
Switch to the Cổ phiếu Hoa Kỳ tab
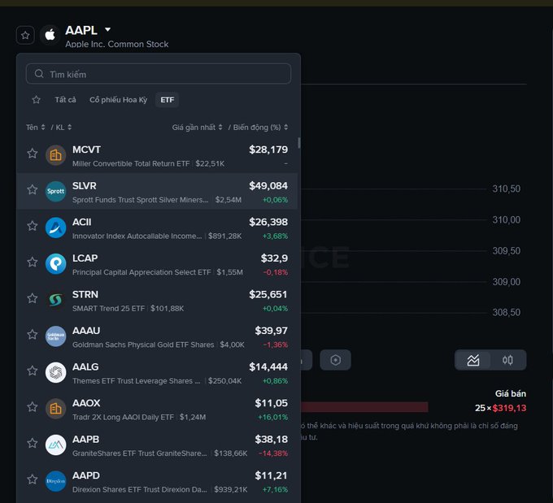tap(118, 100)
